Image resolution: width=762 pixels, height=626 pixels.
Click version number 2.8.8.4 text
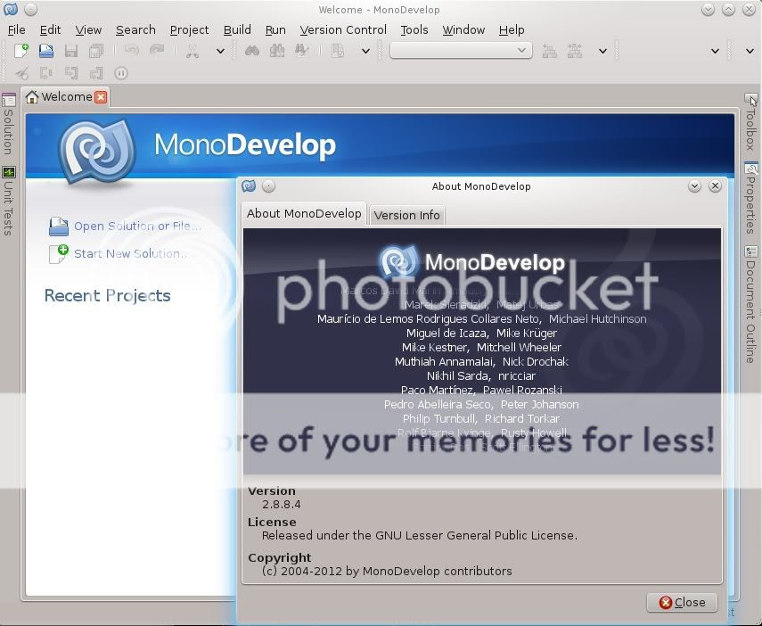coord(282,505)
